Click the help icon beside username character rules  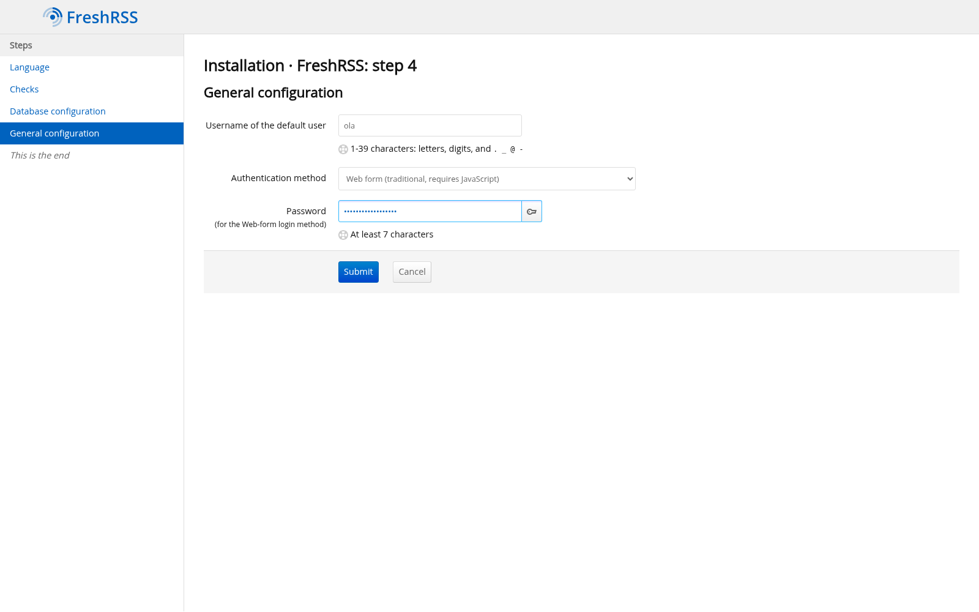tap(343, 149)
